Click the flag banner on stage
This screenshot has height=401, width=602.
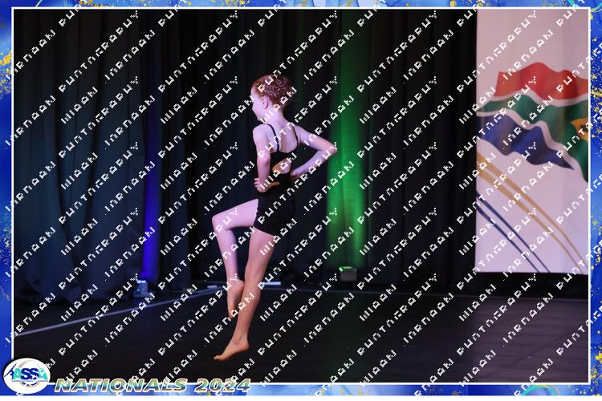532,141
